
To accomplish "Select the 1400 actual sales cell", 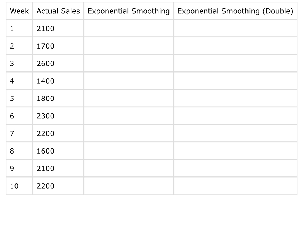I will (x=58, y=81).
